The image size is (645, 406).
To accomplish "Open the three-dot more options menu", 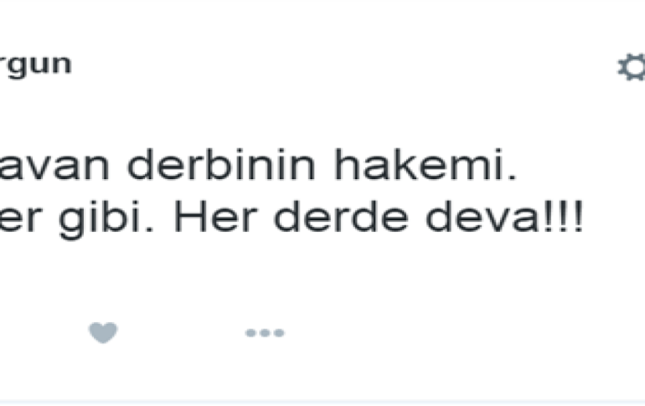I will (265, 333).
